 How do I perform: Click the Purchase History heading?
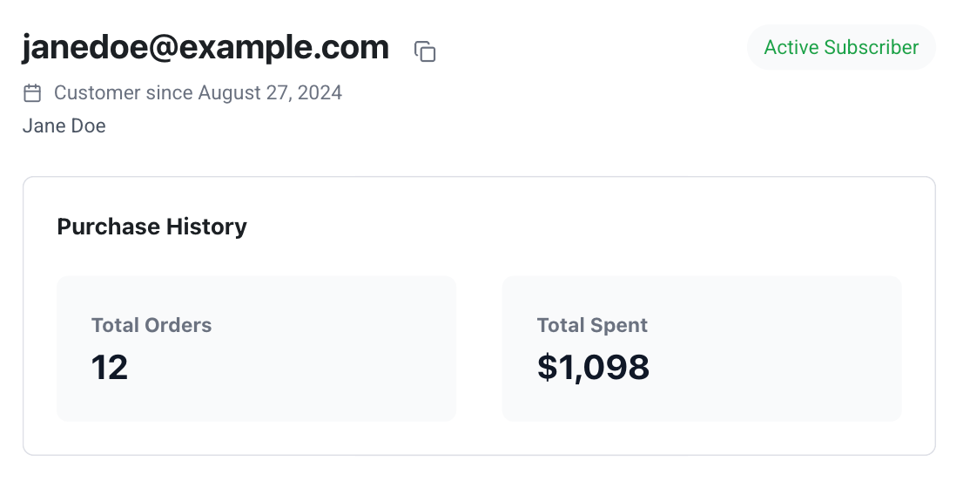(x=152, y=227)
